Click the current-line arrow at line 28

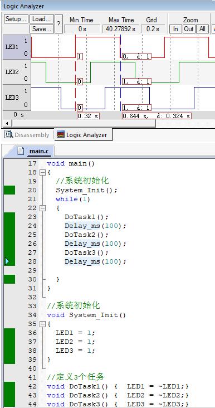coord(7,261)
